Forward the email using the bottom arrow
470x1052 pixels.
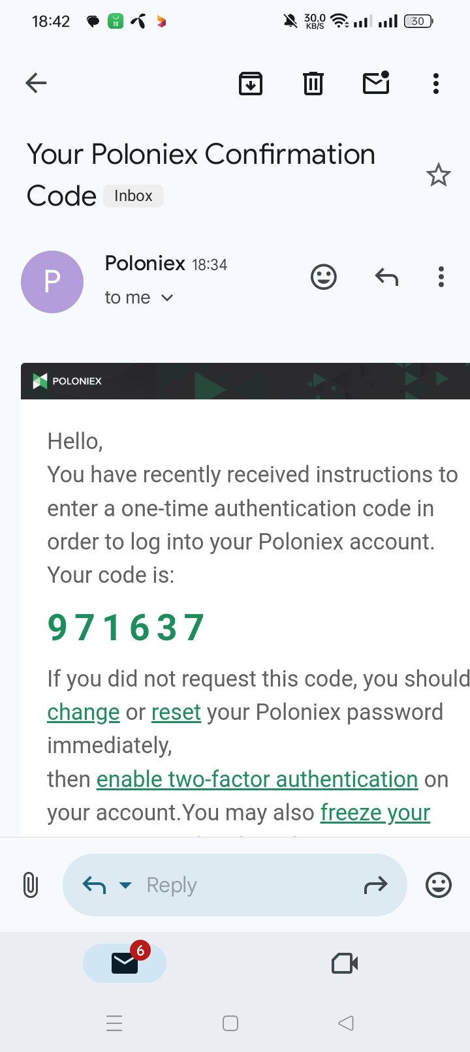tap(376, 886)
